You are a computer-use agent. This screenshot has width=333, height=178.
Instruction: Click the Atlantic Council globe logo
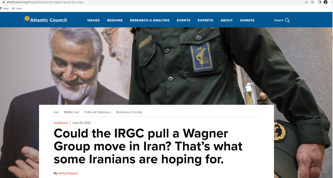(x=27, y=18)
